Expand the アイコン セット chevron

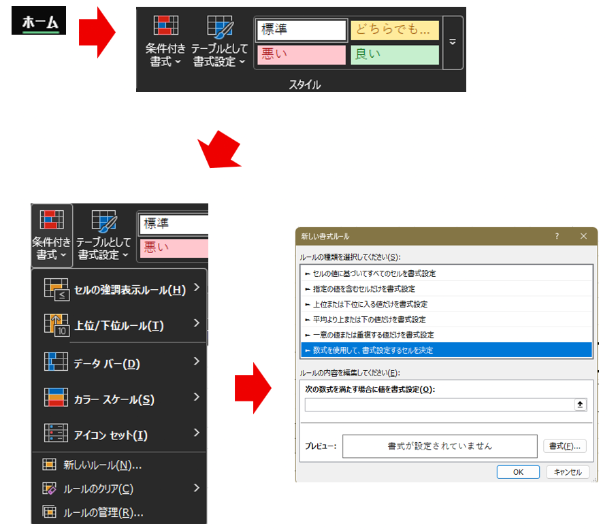pyautogui.click(x=197, y=433)
